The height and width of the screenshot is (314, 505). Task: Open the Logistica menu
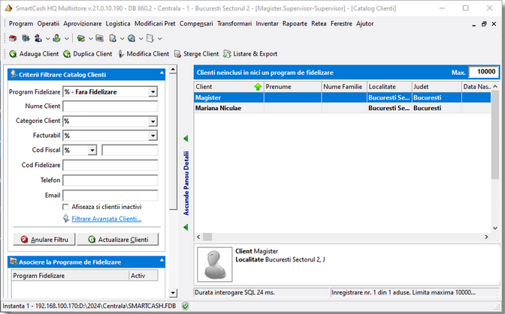118,24
